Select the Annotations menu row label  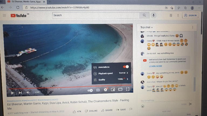[104, 67]
